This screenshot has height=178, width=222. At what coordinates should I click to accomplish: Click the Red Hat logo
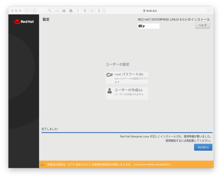pos(24,22)
